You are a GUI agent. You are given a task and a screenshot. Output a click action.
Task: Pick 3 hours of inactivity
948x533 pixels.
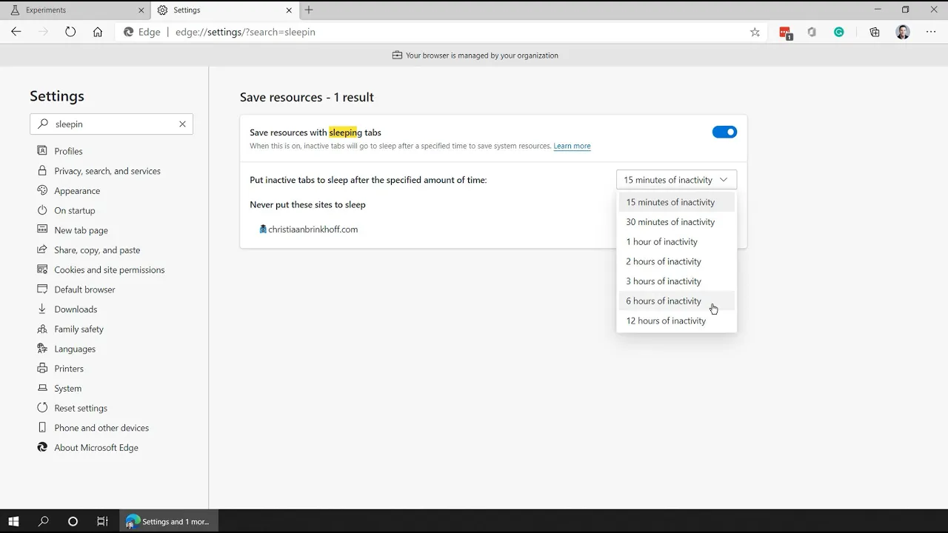(676, 281)
